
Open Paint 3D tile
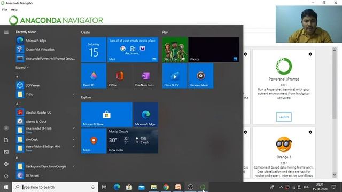point(94,76)
